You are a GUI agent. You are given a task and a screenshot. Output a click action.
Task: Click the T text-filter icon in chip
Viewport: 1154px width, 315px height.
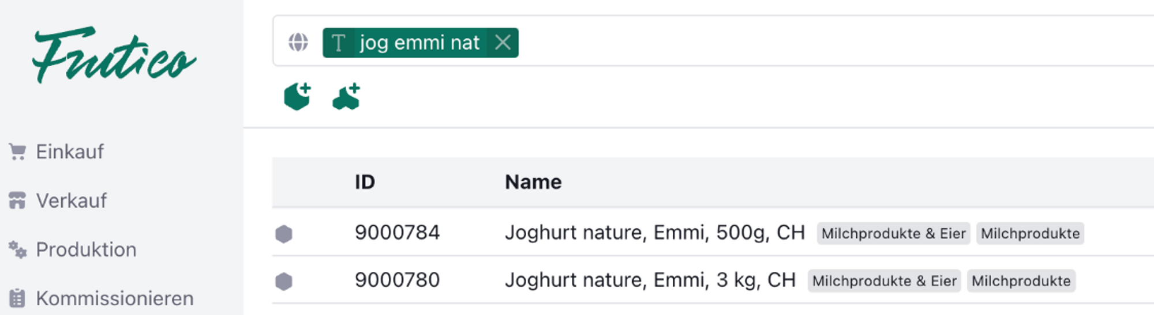(339, 43)
